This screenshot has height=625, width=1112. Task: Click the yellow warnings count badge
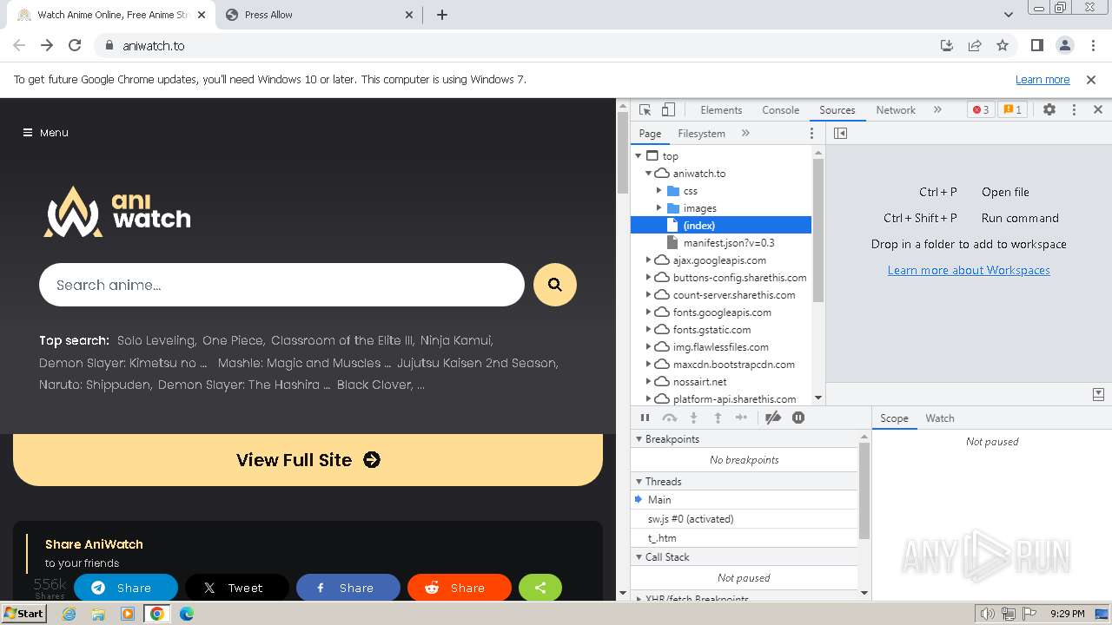tap(1012, 110)
